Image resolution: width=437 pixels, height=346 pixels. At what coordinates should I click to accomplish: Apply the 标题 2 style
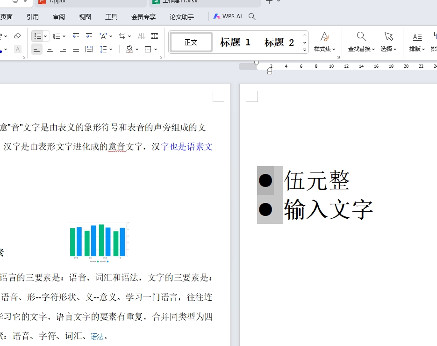tap(279, 43)
